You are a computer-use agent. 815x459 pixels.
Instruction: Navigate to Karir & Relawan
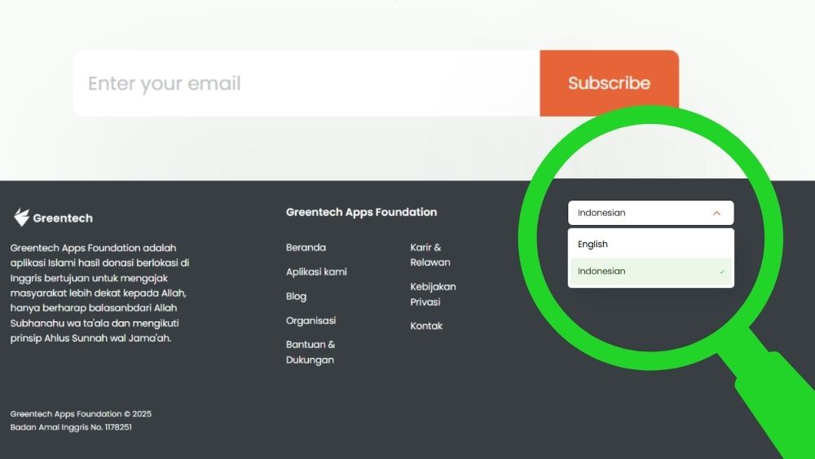pos(430,255)
